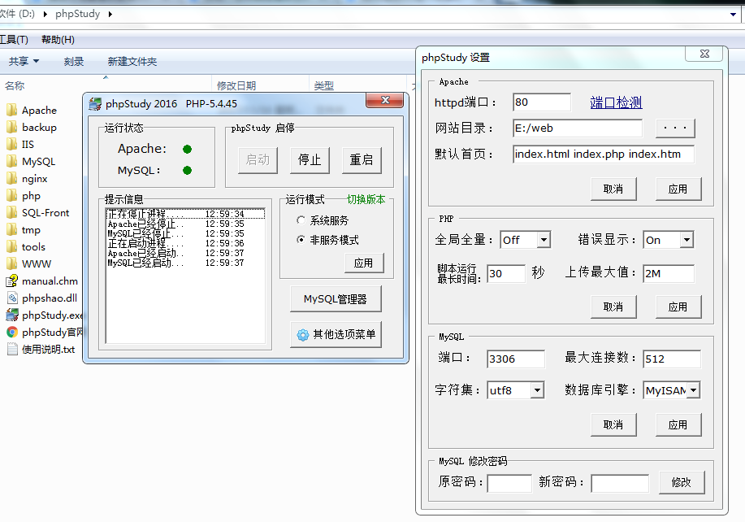Cancel the MySQL settings
The height and width of the screenshot is (522, 745).
(613, 424)
